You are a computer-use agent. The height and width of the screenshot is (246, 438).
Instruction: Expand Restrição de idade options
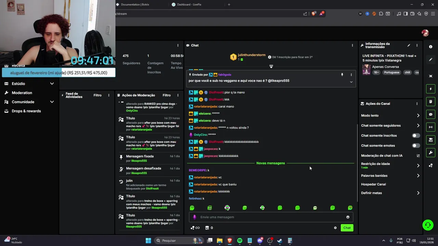[418, 166]
